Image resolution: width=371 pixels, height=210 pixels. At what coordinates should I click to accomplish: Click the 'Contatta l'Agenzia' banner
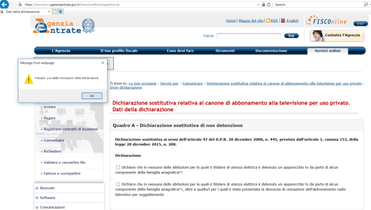[337, 36]
